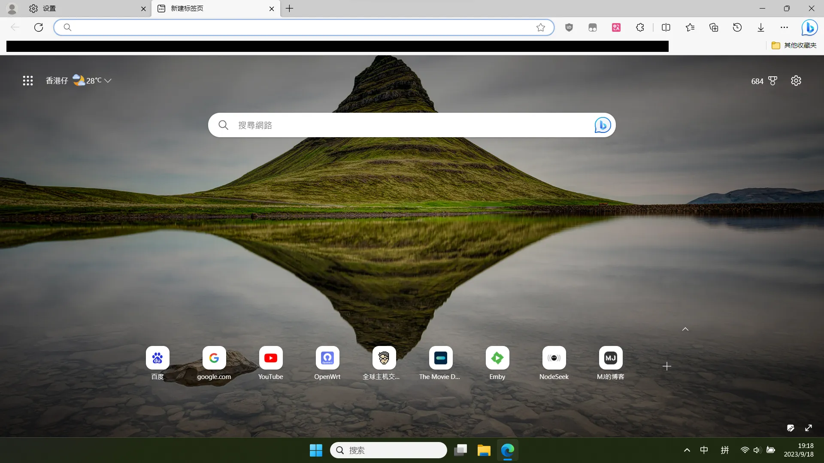824x463 pixels.
Task: Expand weather details dropdown
Action: pyautogui.click(x=108, y=80)
